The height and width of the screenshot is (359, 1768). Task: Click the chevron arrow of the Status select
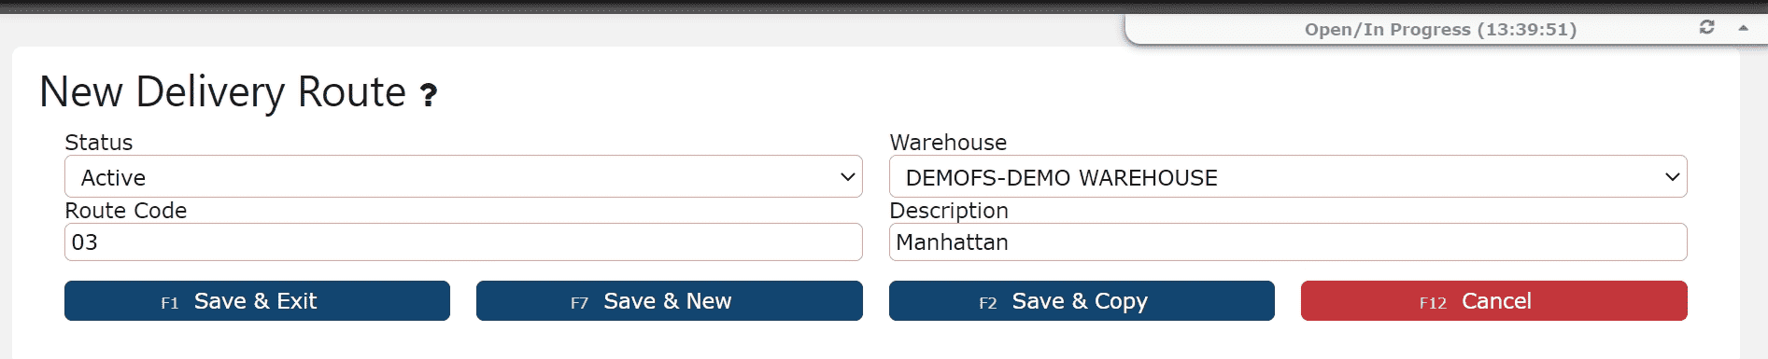(848, 177)
